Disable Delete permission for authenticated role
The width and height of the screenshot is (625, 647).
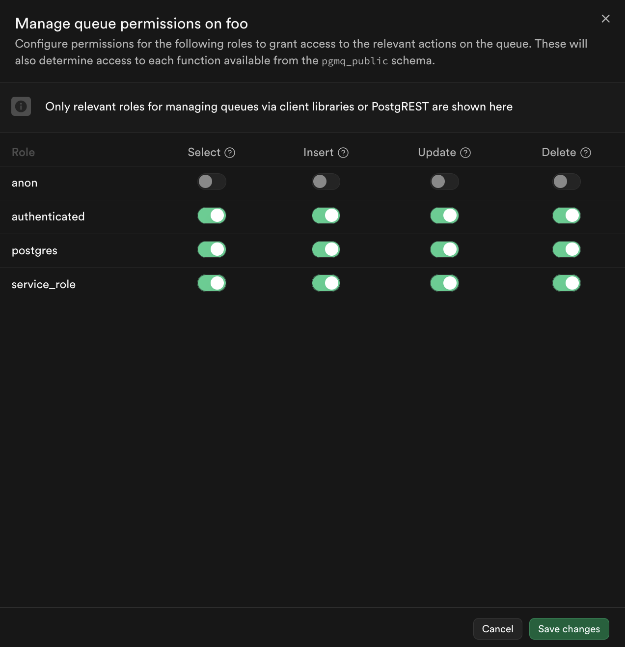(567, 216)
